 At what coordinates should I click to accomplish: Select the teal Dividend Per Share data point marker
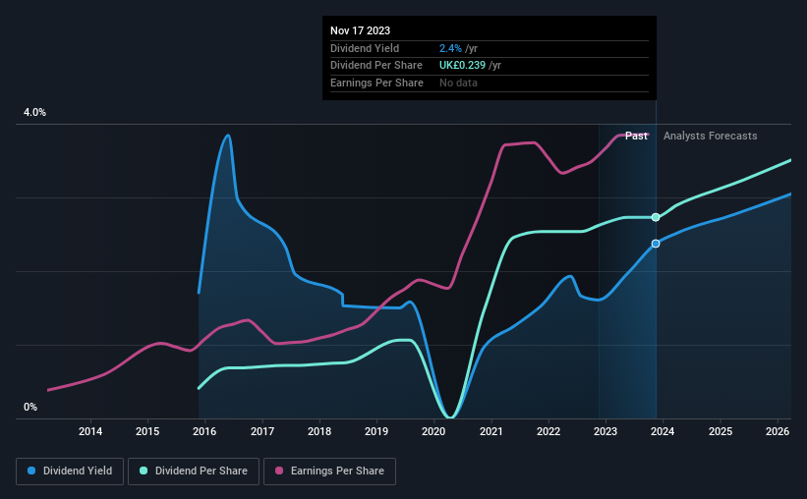656,218
